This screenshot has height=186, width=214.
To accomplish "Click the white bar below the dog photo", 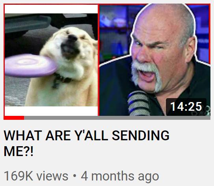I will click(51, 111).
